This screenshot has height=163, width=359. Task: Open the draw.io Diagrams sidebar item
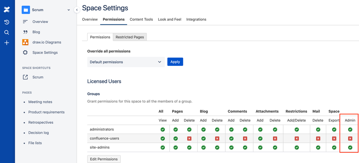point(46,42)
